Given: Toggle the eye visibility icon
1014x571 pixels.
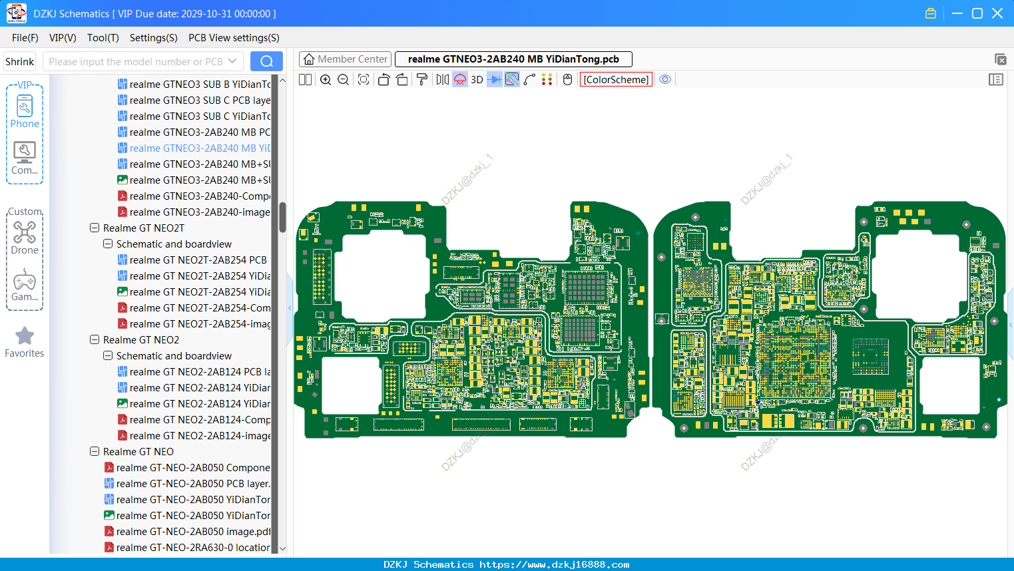Looking at the screenshot, I should (665, 80).
